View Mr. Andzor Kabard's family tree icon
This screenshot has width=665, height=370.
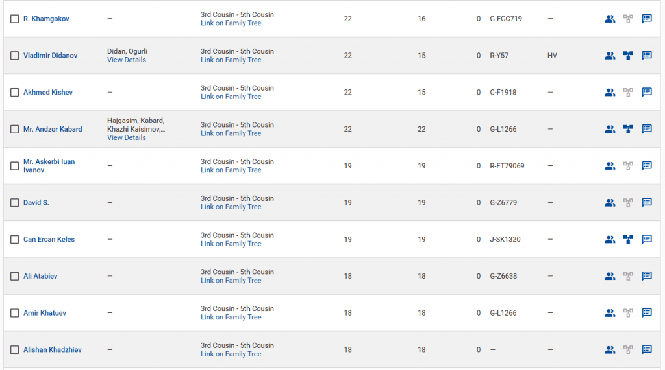628,129
